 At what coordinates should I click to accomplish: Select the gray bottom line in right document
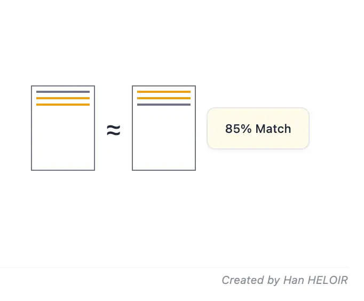(x=164, y=105)
